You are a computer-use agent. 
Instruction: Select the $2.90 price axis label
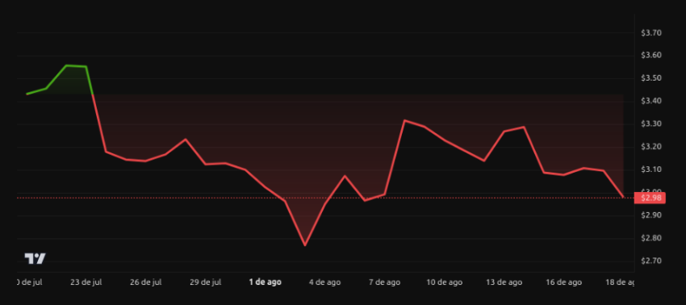pos(651,215)
